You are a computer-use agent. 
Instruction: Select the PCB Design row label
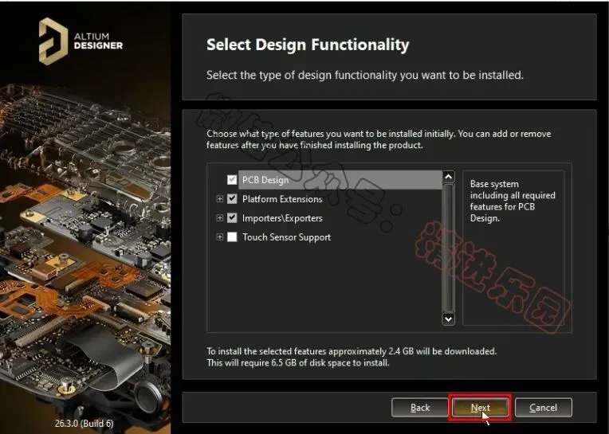265,180
